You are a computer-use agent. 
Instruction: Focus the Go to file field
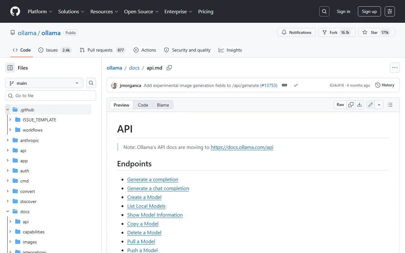(51, 96)
